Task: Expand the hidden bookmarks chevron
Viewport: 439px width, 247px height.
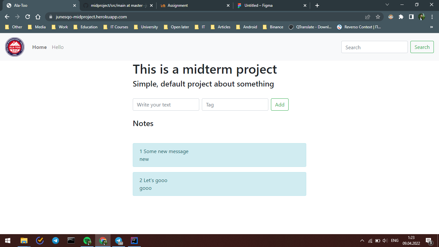Action: 432,27
